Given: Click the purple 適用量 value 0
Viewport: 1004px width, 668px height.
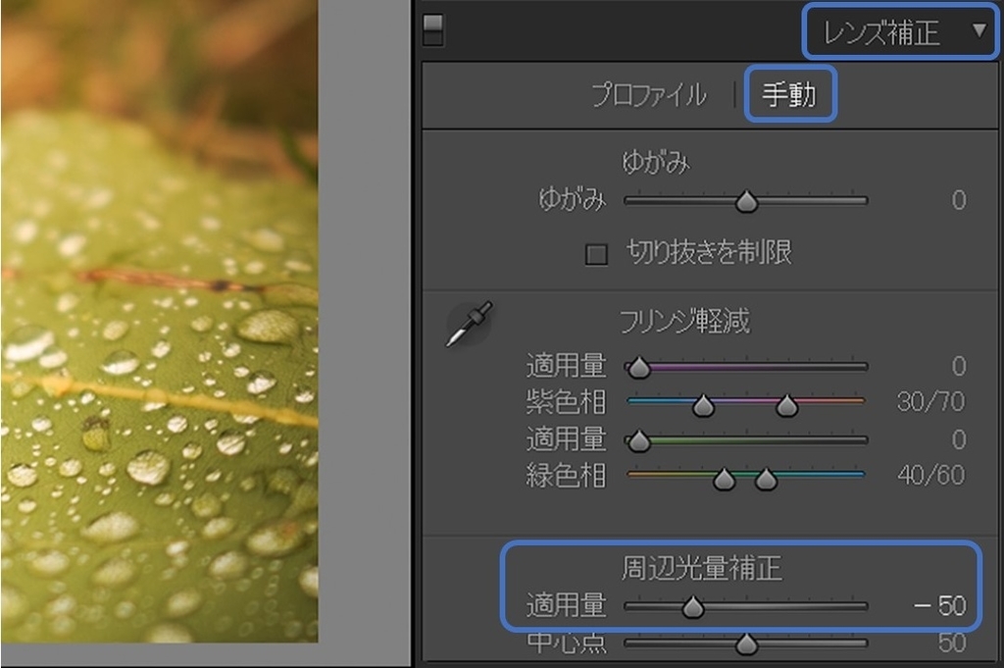Looking at the screenshot, I should pos(959,366).
